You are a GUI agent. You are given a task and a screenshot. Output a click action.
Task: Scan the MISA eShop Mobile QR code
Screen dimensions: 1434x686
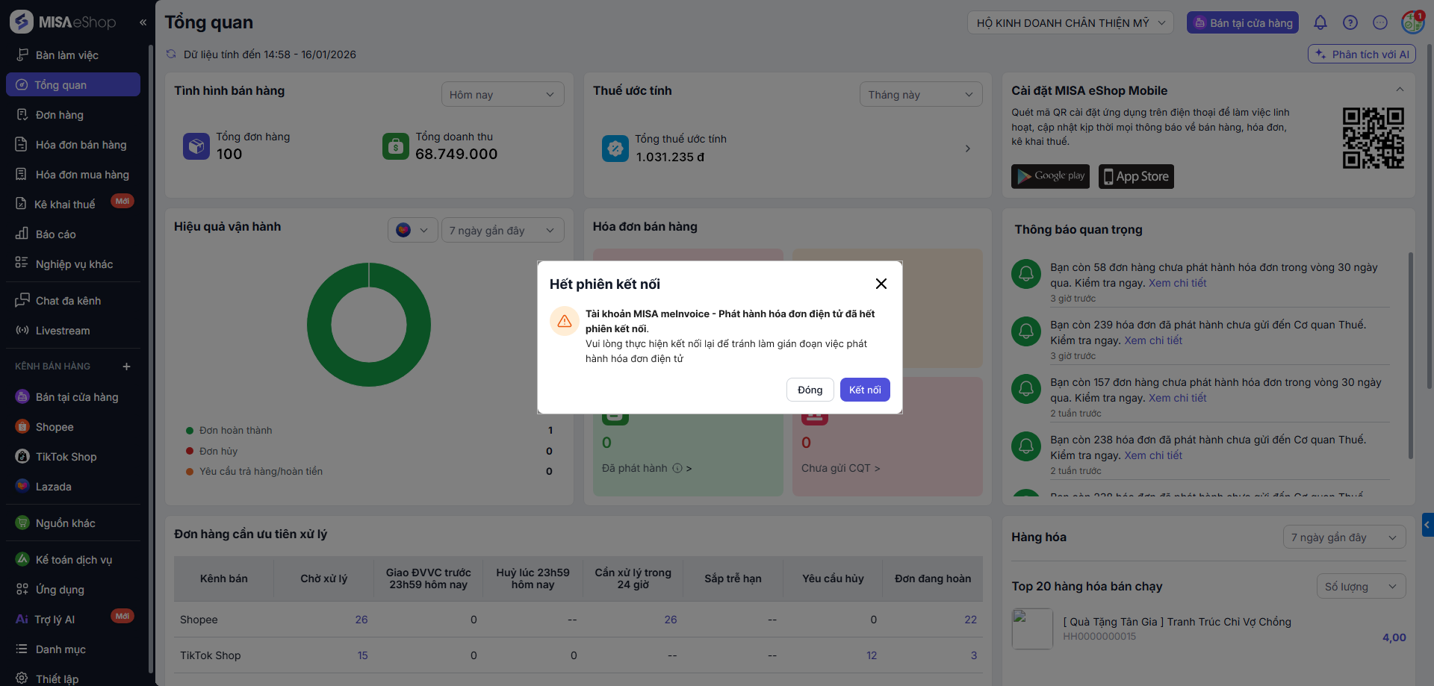click(1373, 138)
